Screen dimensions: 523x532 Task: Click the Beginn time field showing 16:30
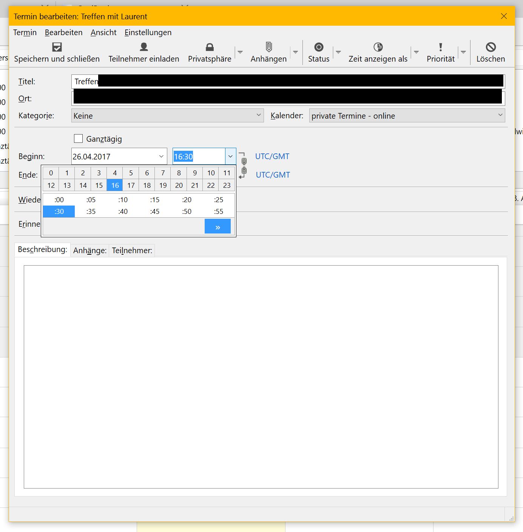[x=199, y=156]
